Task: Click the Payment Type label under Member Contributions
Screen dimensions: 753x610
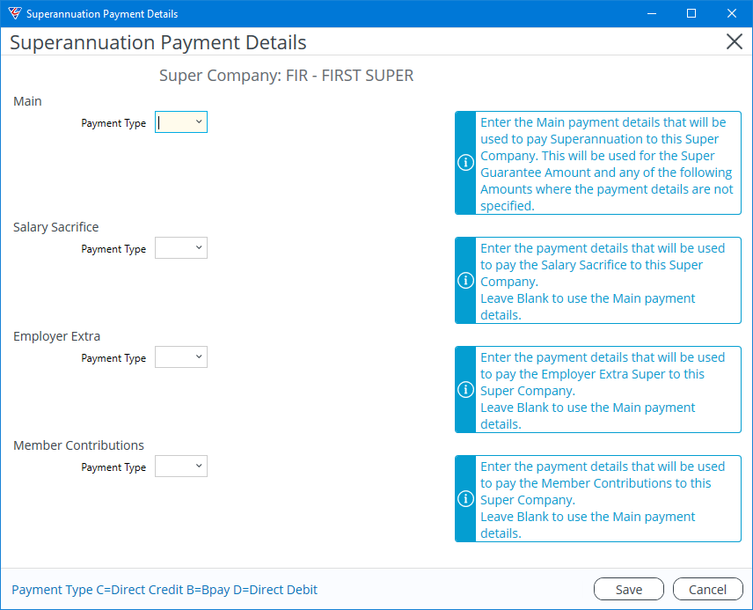Action: point(113,467)
